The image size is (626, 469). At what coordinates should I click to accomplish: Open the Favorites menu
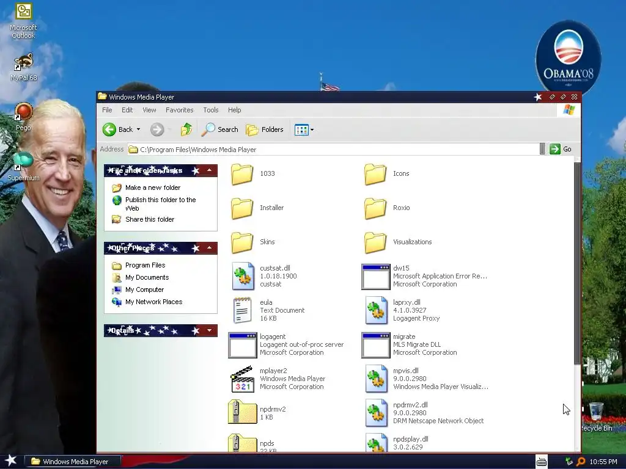tap(180, 110)
